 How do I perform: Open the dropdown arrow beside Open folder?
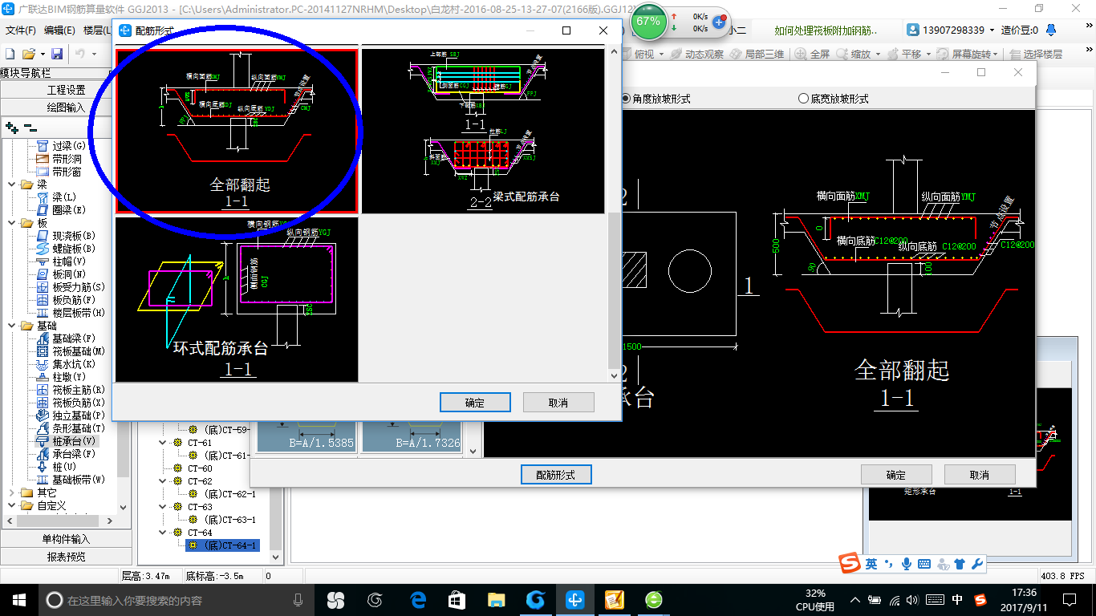(x=41, y=54)
